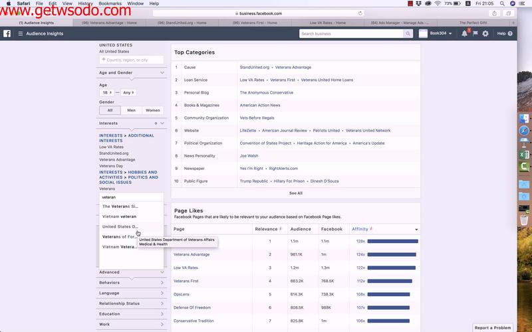Open the History menu
Screen dimensions: 532x332
(85, 3)
